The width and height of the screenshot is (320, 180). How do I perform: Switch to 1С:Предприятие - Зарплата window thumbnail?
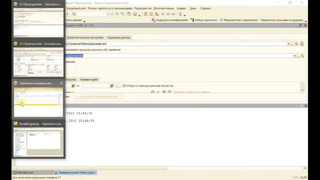point(38,19)
